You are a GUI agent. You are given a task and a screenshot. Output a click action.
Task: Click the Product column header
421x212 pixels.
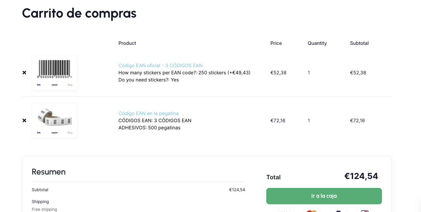(127, 43)
